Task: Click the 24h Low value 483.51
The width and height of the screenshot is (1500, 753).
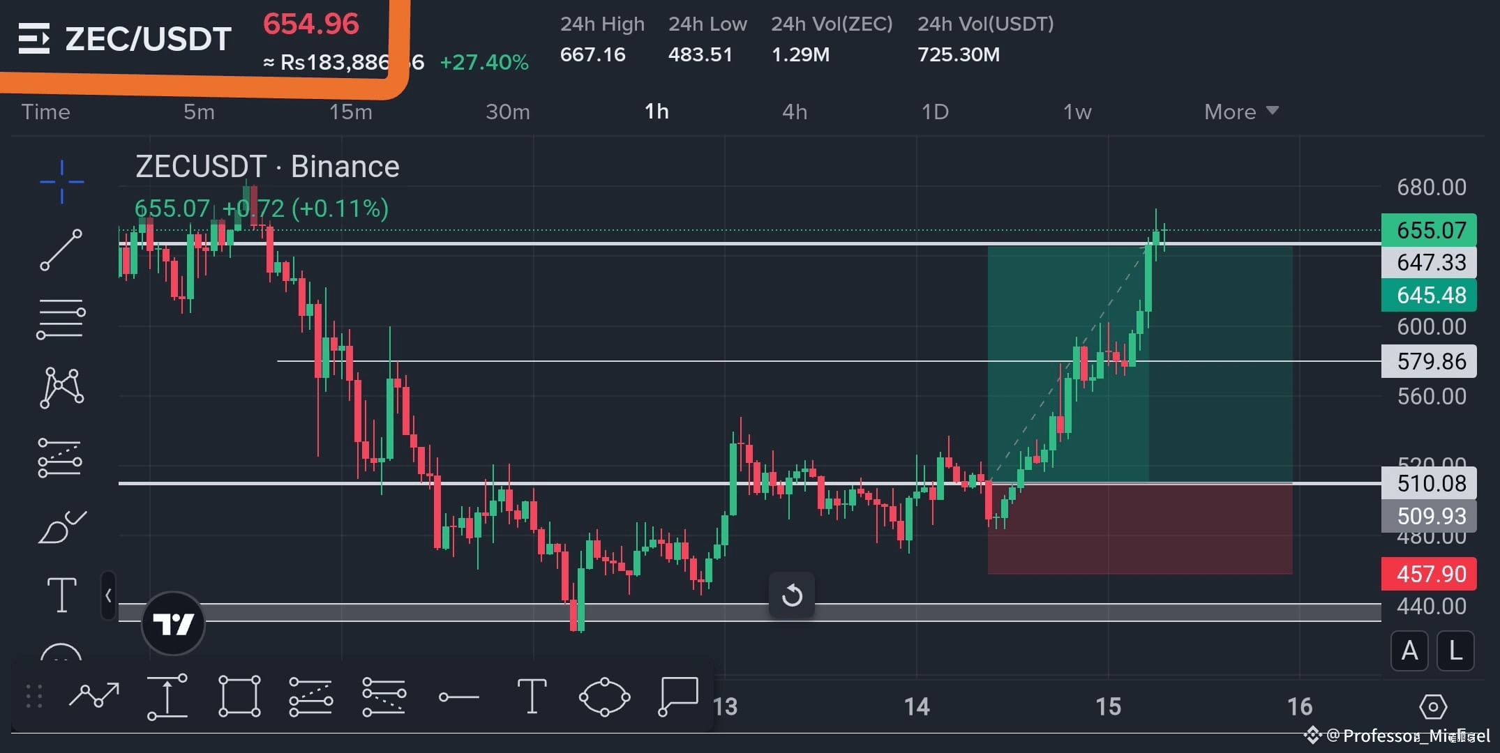Action: pyautogui.click(x=700, y=54)
